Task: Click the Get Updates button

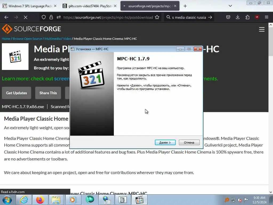Action: [x=17, y=93]
